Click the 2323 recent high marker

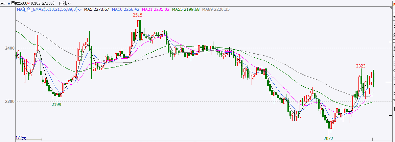pyautogui.click(x=361, y=66)
